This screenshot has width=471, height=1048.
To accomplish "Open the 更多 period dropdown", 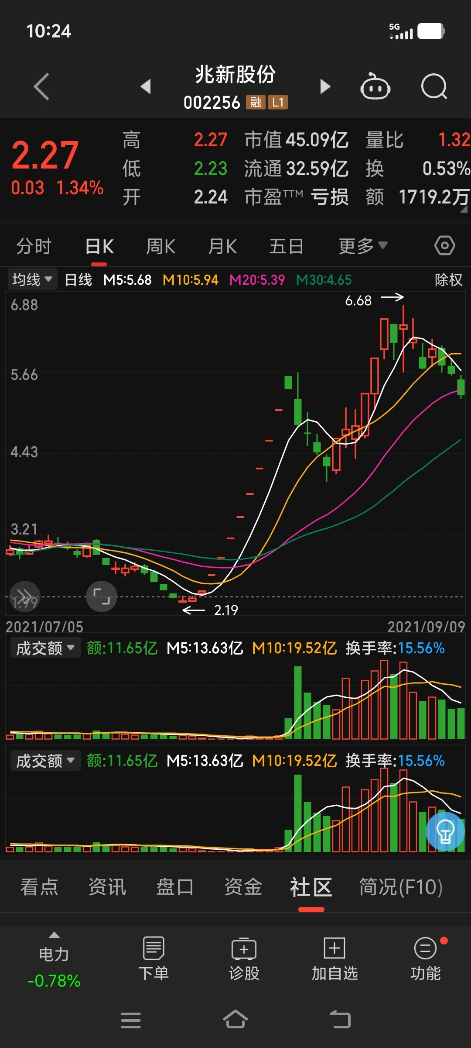I will click(x=363, y=246).
